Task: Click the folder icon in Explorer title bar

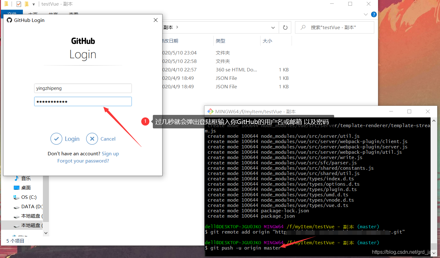Action: coord(6,4)
